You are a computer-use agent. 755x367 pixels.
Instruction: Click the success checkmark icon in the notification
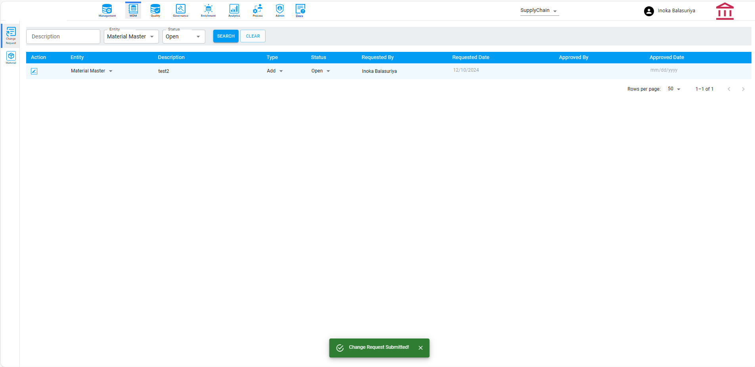click(x=340, y=348)
